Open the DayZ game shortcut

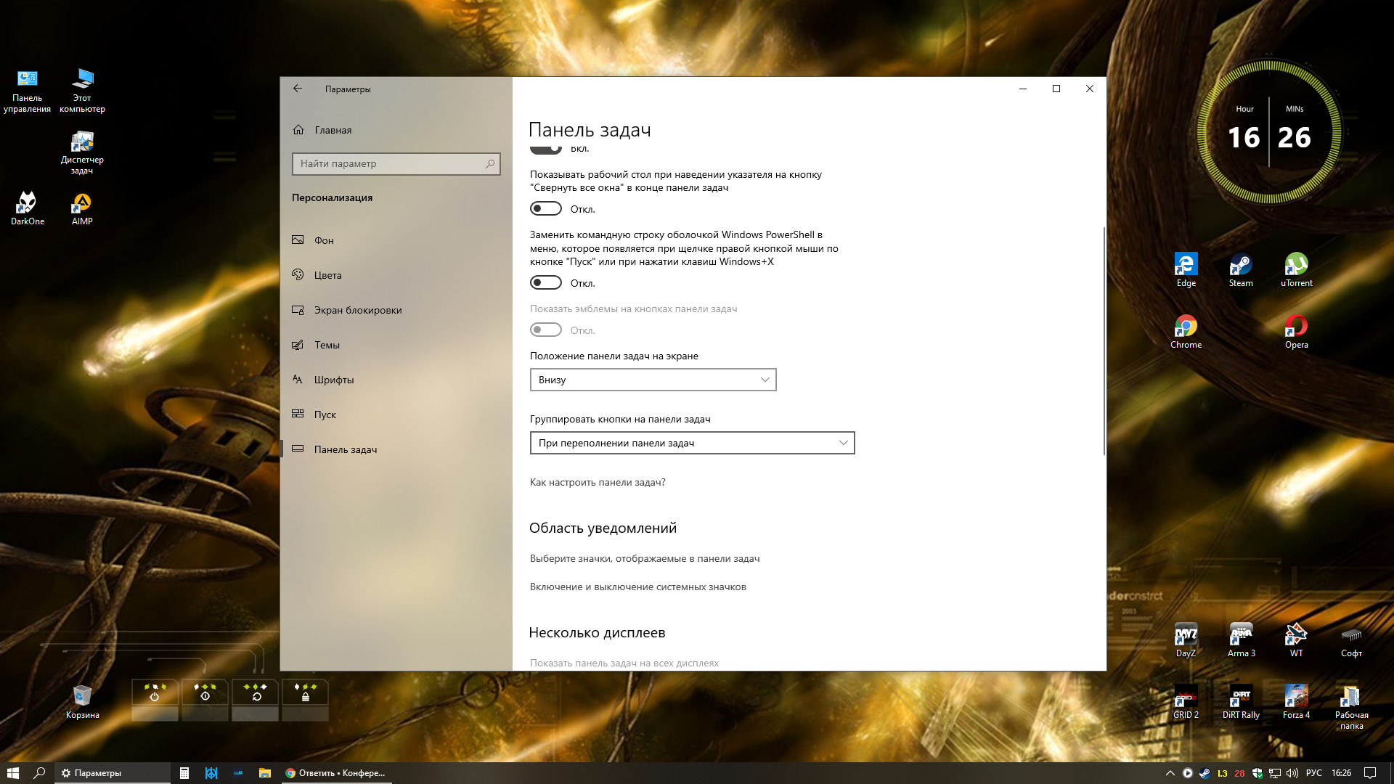point(1186,636)
